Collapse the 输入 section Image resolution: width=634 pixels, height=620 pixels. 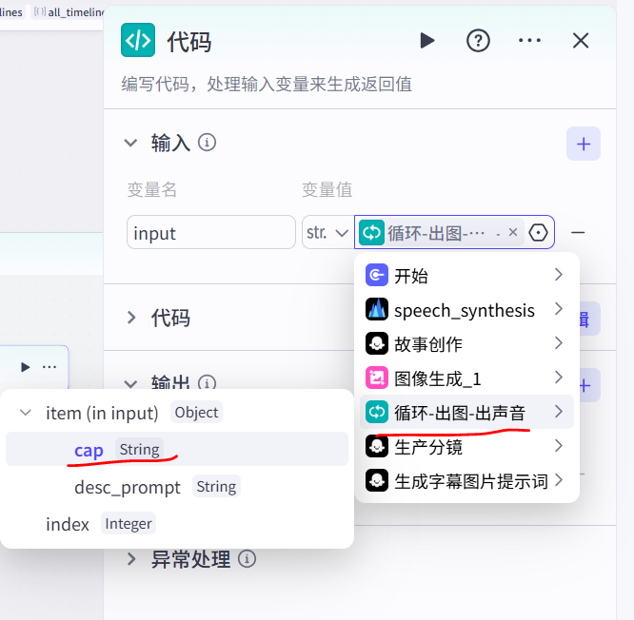click(x=130, y=143)
